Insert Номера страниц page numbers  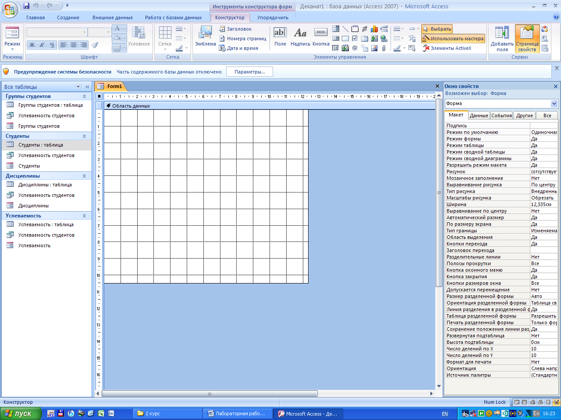[x=242, y=38]
